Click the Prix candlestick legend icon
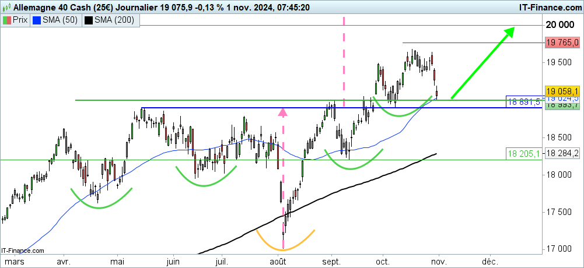The image size is (584, 268). (x=8, y=20)
